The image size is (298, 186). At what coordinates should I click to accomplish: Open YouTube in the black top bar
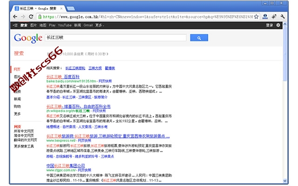click(65, 25)
